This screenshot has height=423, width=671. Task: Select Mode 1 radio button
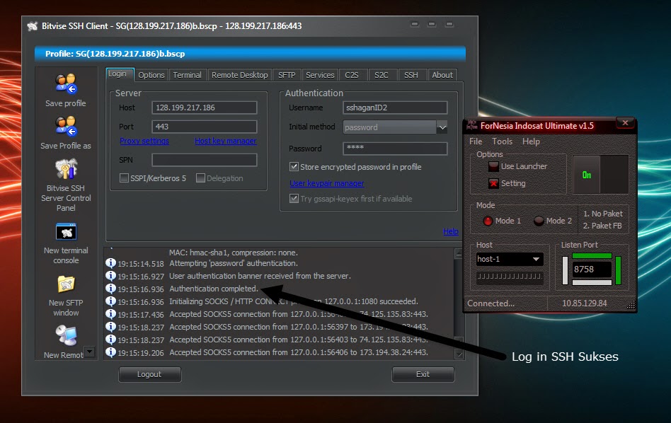[x=488, y=221]
